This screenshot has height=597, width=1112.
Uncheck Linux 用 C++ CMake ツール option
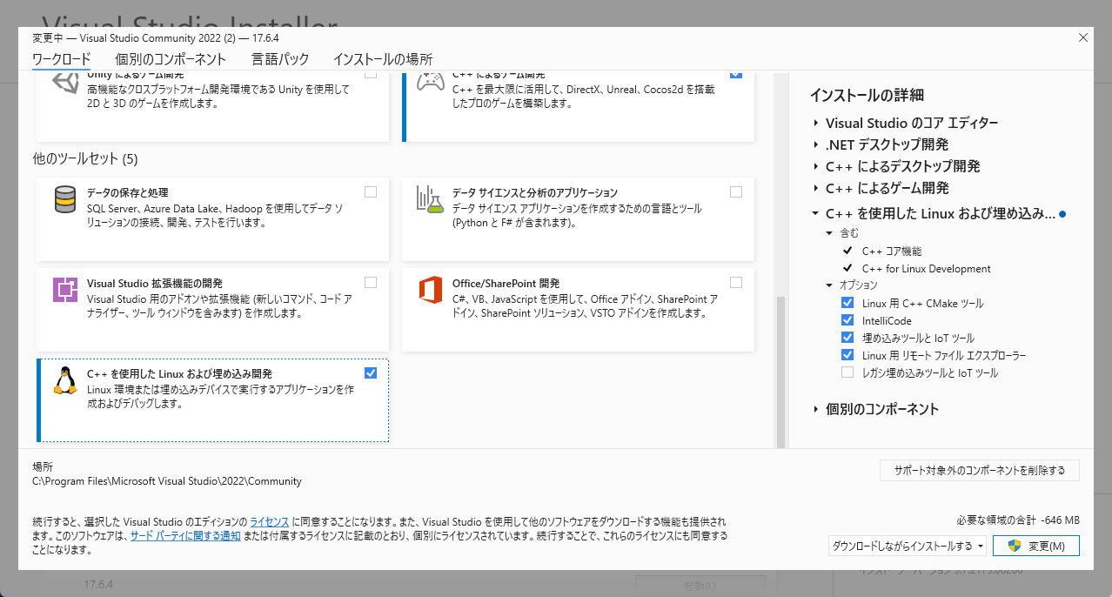(x=847, y=303)
